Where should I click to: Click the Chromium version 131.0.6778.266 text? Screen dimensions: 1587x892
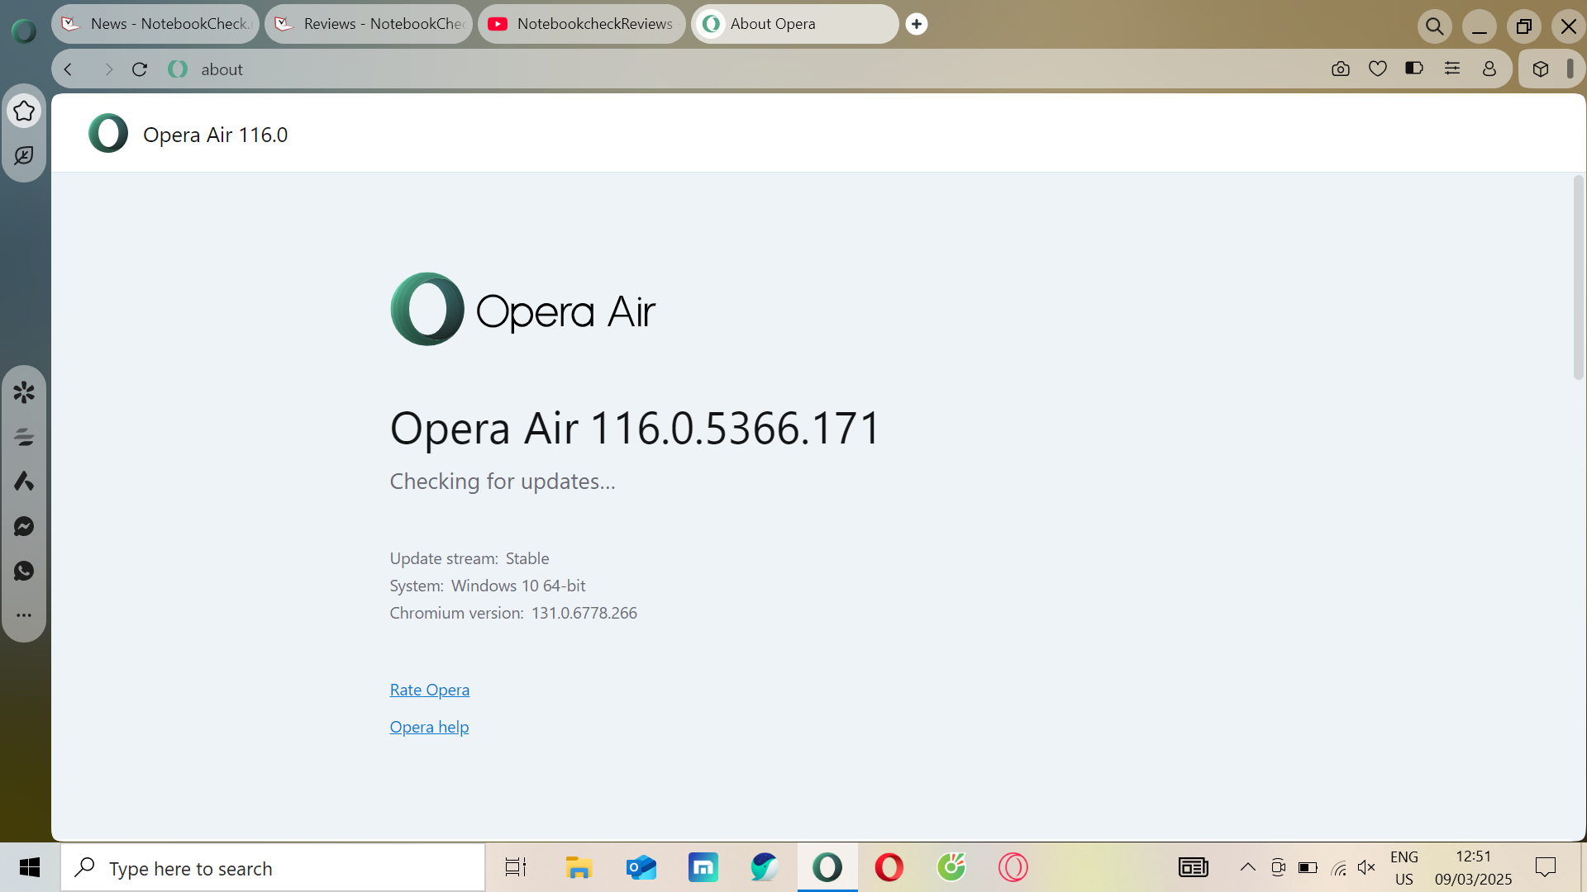pyautogui.click(x=513, y=613)
